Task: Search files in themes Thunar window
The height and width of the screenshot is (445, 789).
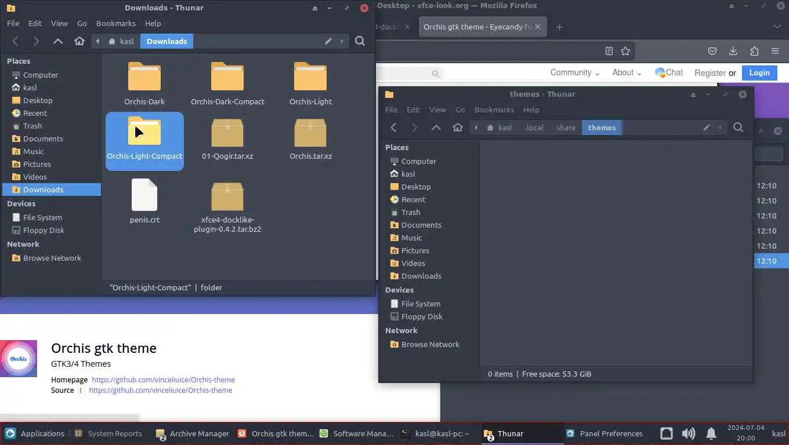Action: point(738,127)
